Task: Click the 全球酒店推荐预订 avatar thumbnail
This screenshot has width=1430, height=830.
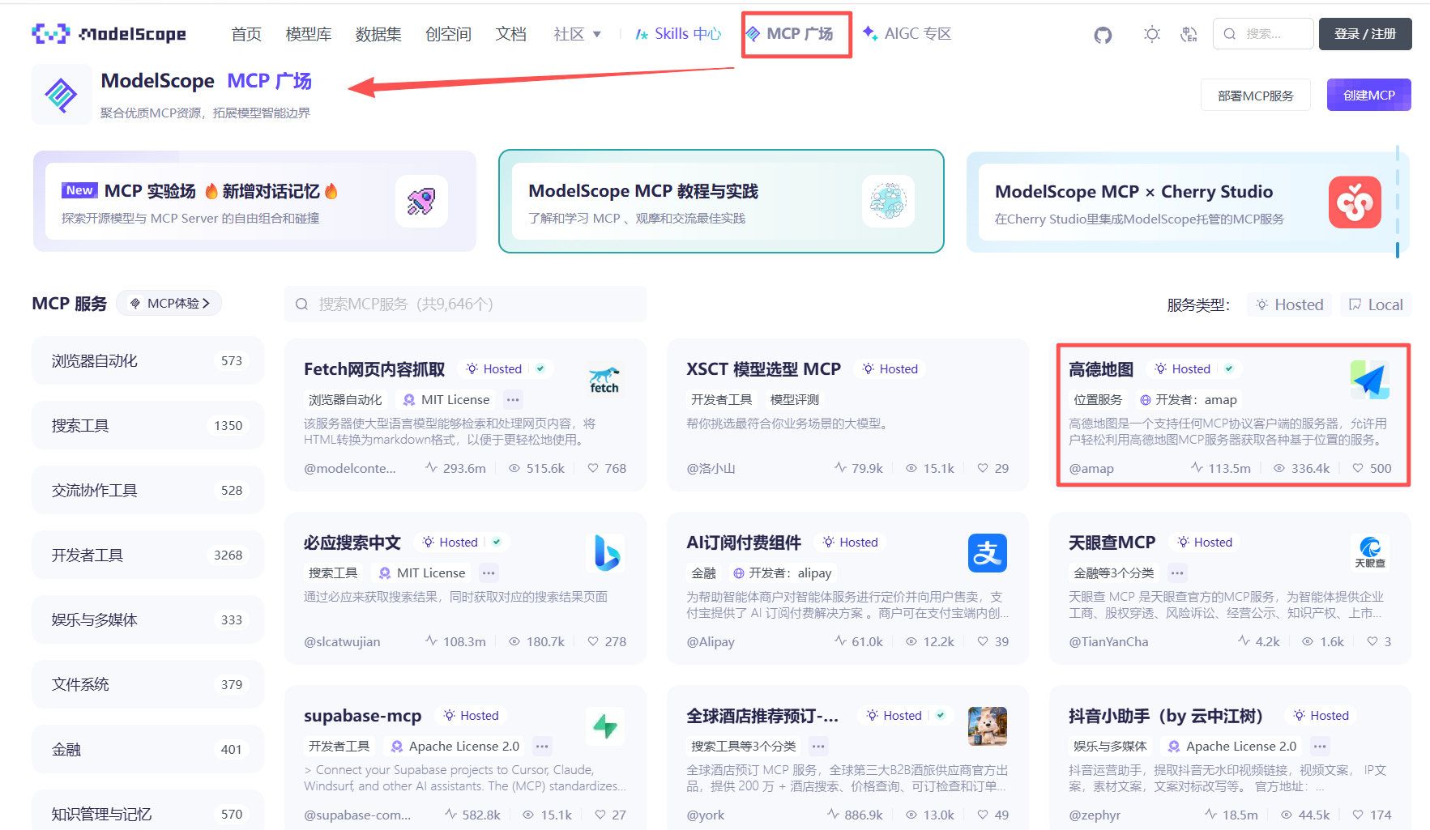Action: point(988,726)
